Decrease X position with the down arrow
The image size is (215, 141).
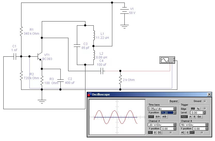click(x=175, y=113)
